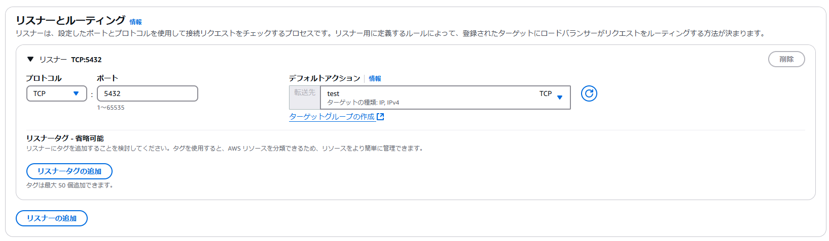
Task: Click the 1~65535 port range hint
Action: [x=111, y=108]
